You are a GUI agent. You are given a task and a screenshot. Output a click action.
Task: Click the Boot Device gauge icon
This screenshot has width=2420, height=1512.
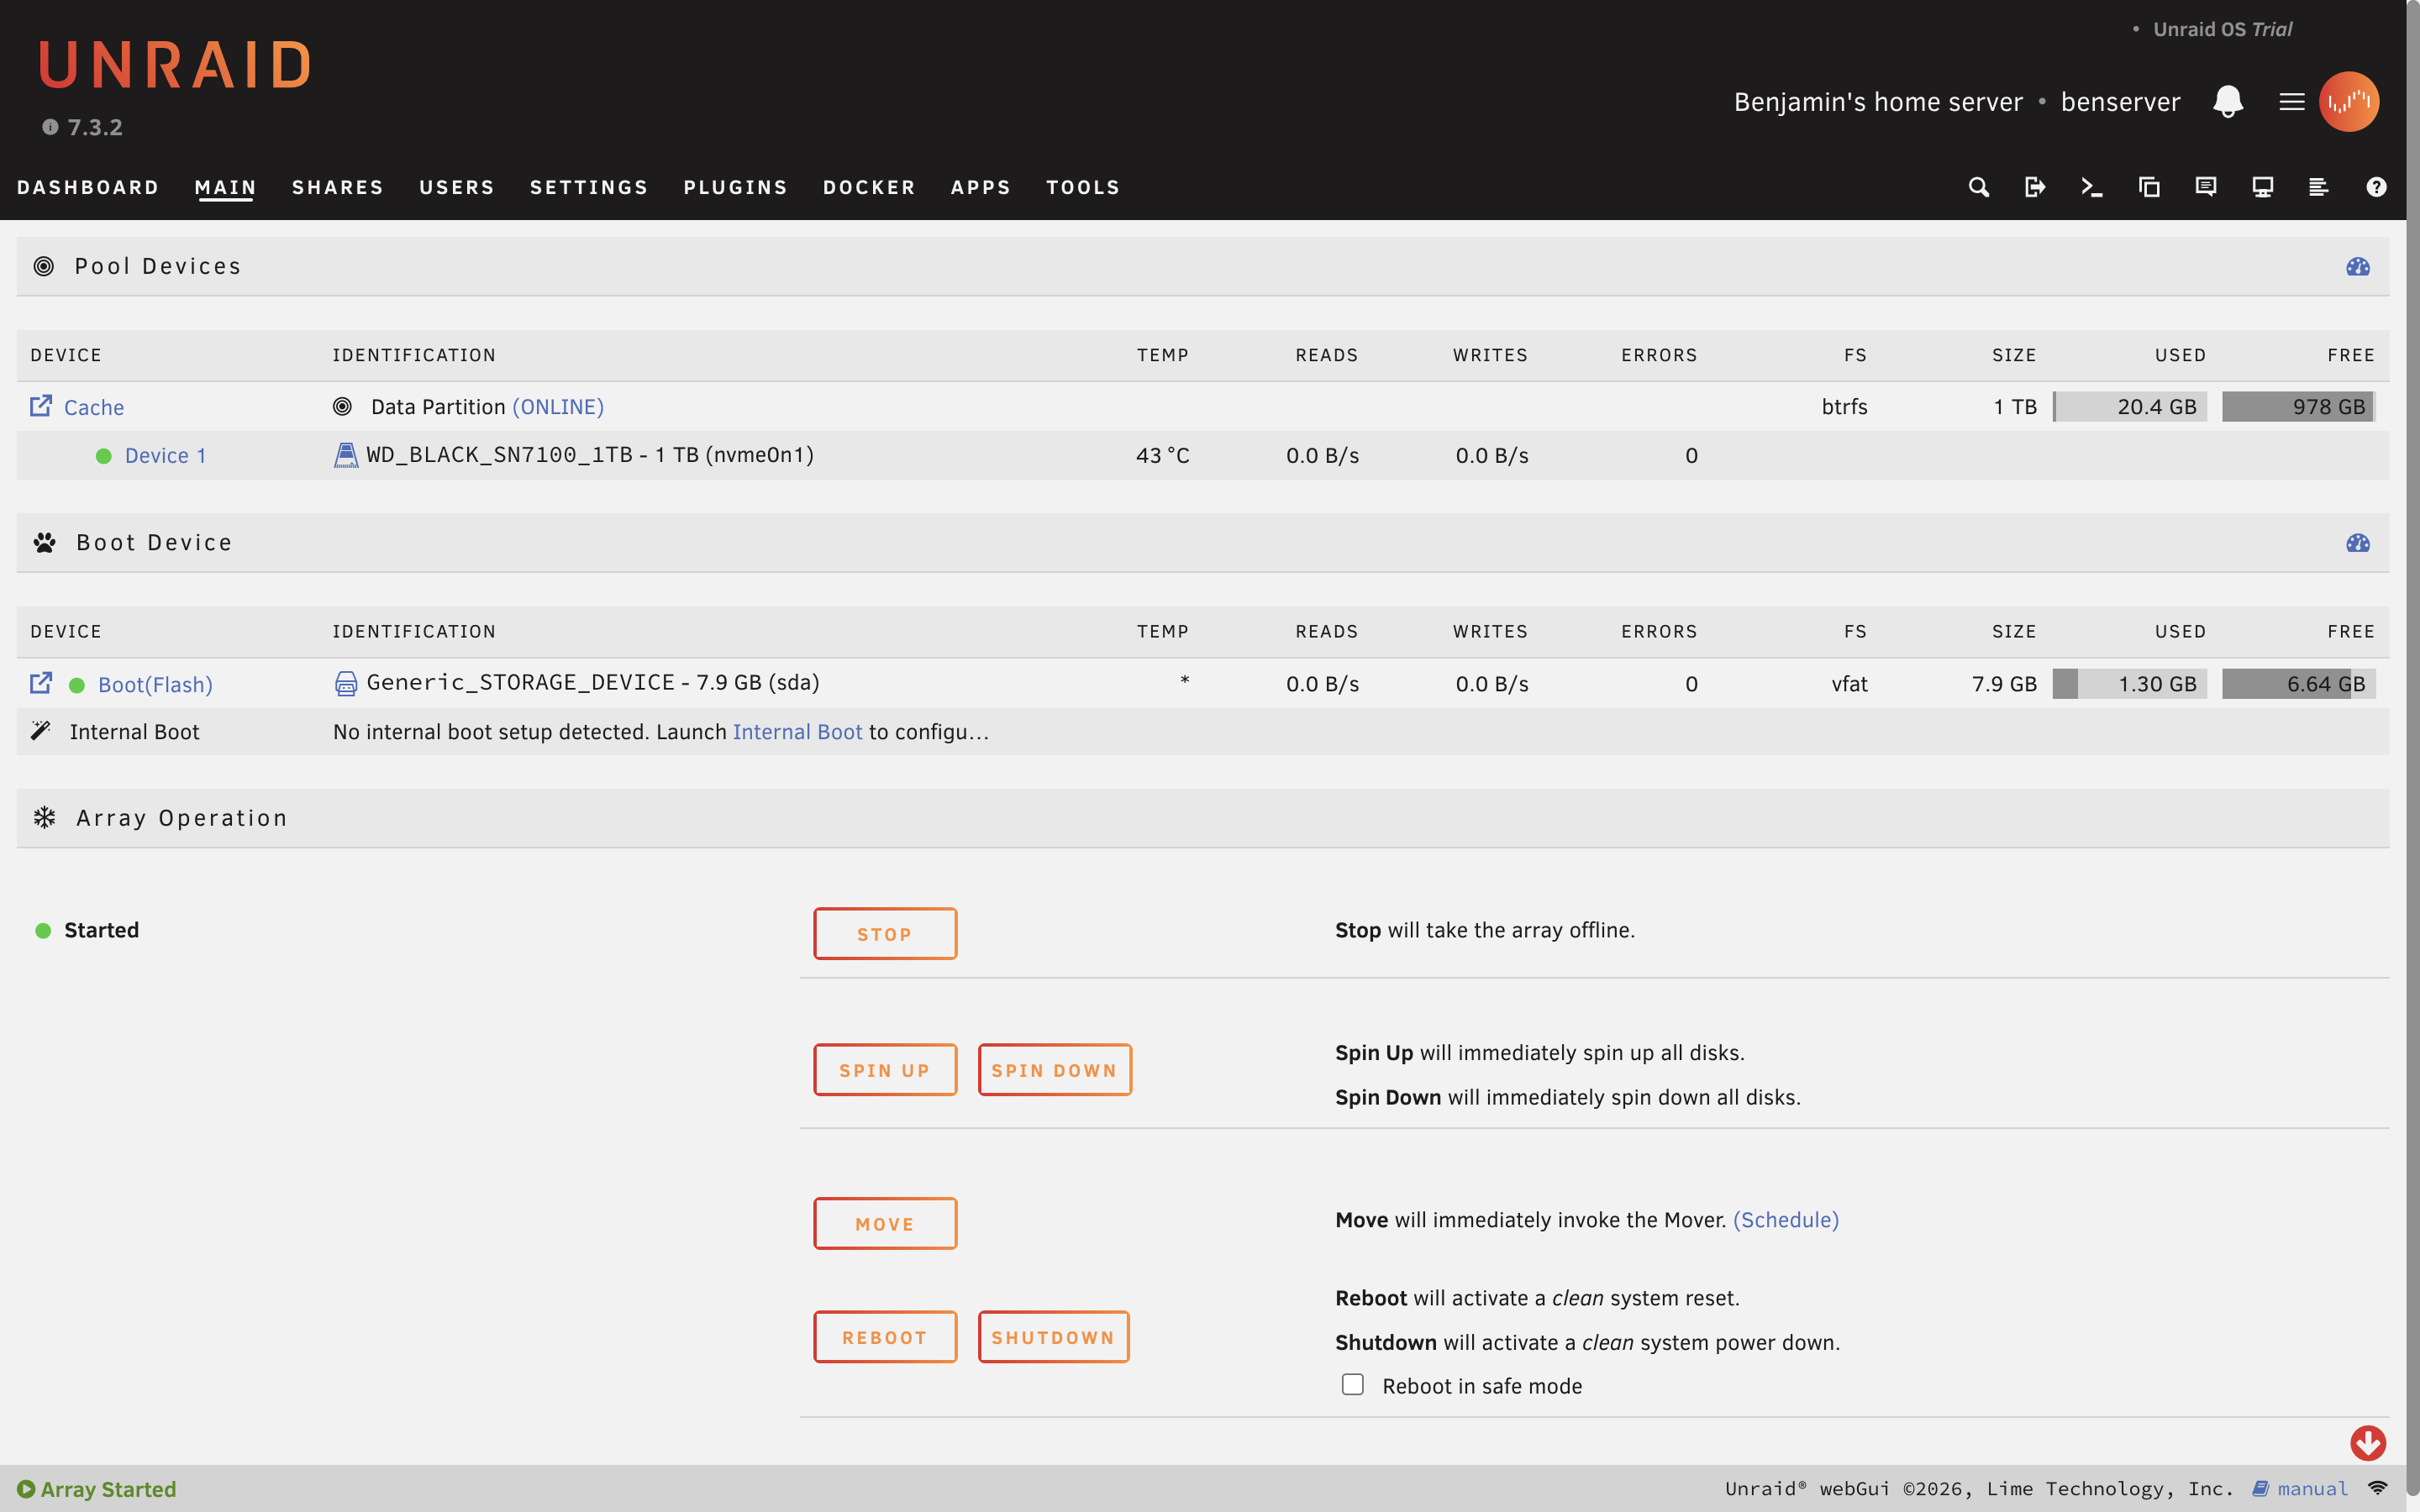pyautogui.click(x=2358, y=543)
